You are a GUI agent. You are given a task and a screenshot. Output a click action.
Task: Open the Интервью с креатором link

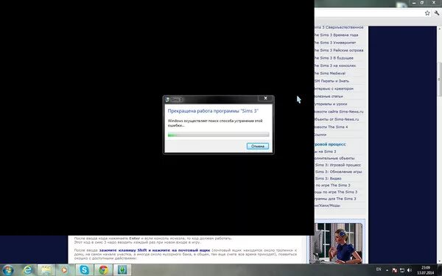[334, 88]
